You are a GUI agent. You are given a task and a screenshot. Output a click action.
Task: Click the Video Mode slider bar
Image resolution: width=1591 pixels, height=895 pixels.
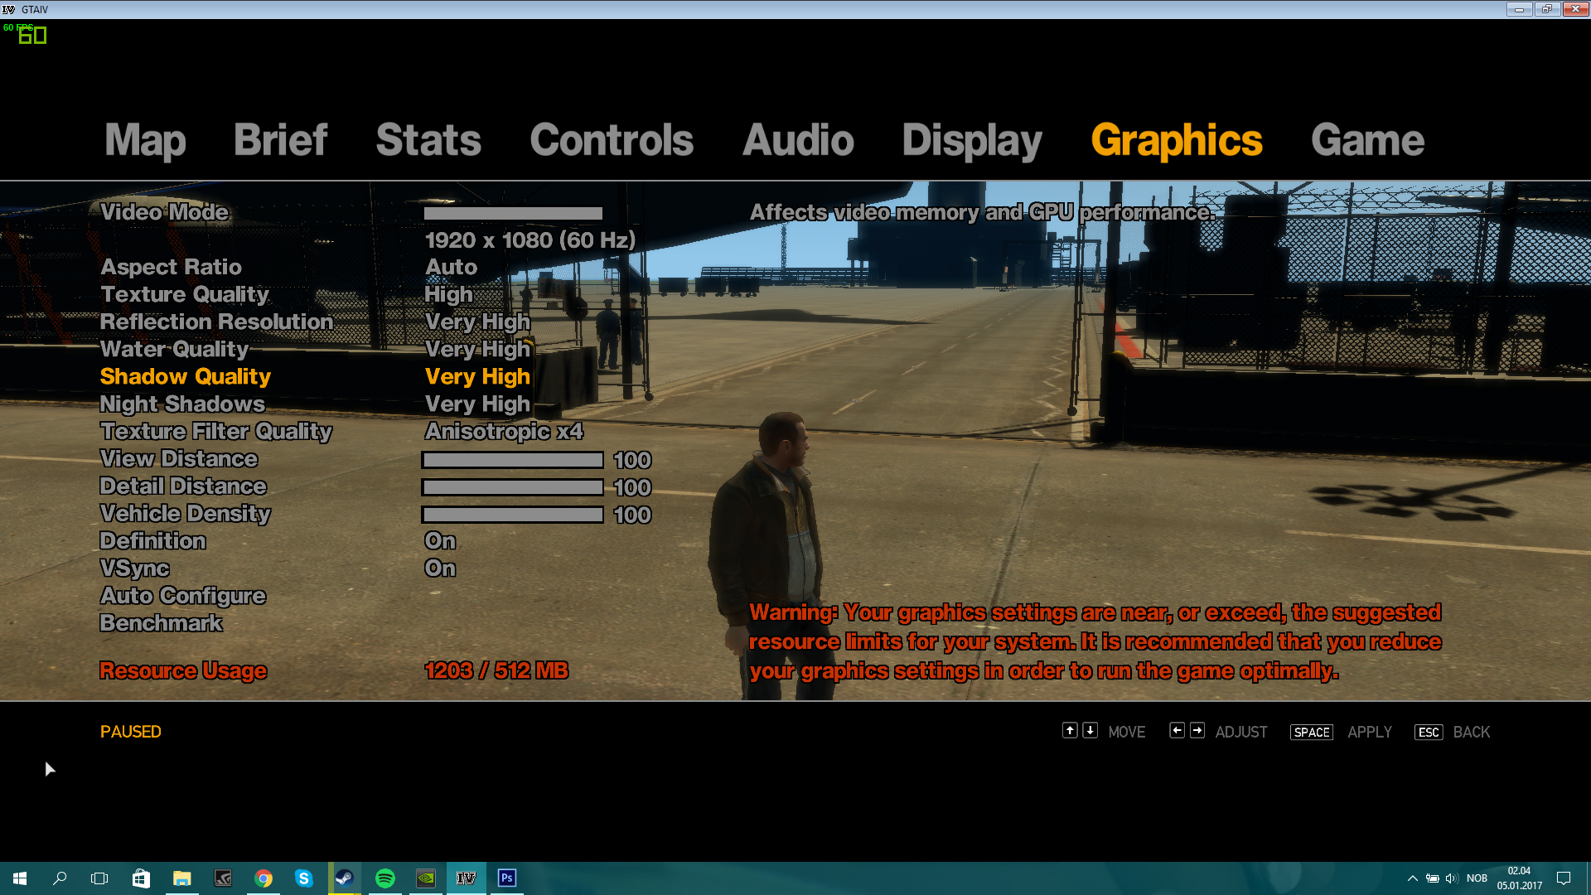click(513, 213)
